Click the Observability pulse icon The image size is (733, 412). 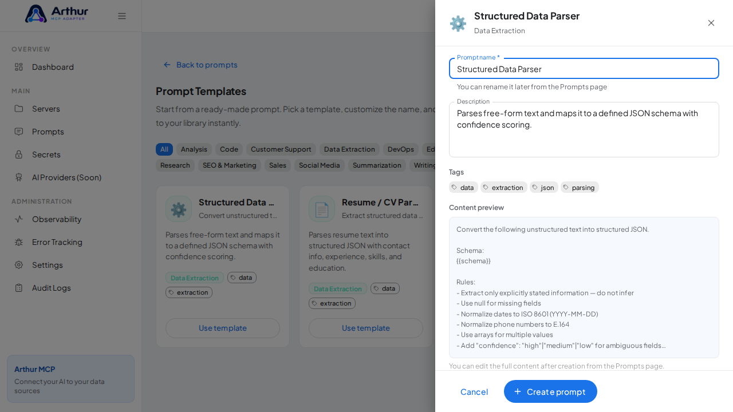click(x=19, y=219)
